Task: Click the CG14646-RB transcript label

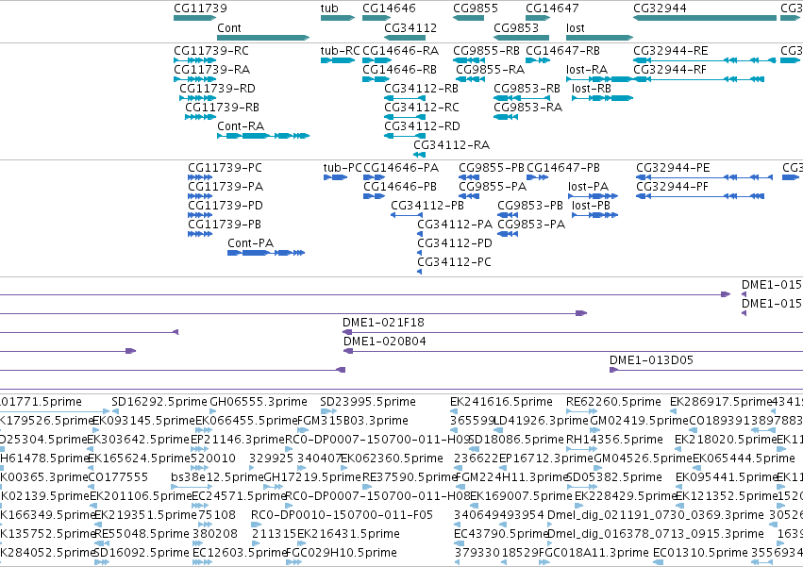Action: (400, 70)
